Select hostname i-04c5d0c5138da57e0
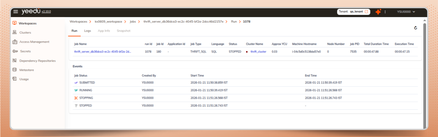Viewport: 438px width, 137px height. (306, 52)
